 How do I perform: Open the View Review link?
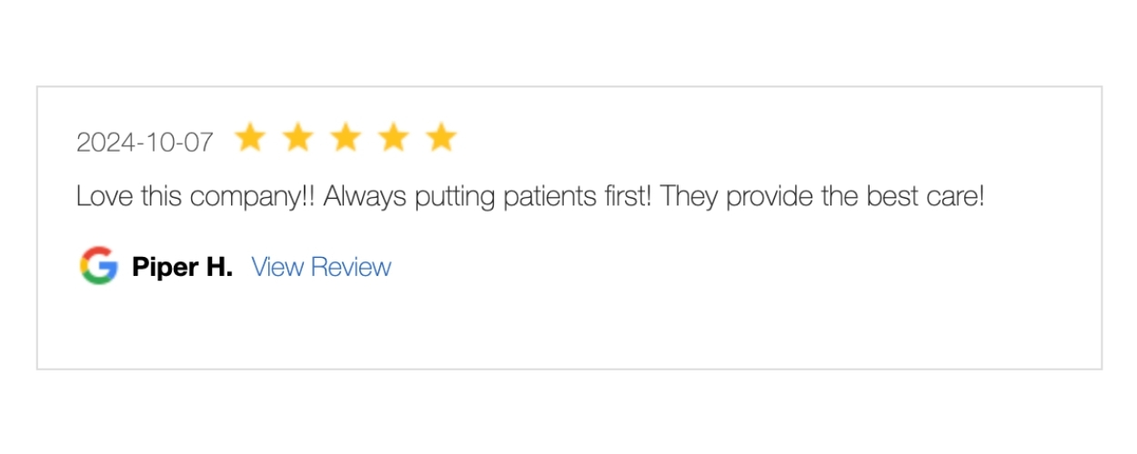(x=321, y=267)
